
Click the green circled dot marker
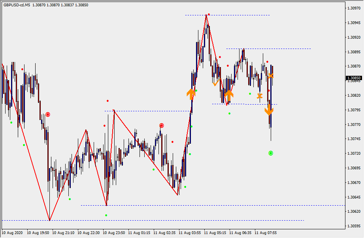pyautogui.click(x=271, y=153)
